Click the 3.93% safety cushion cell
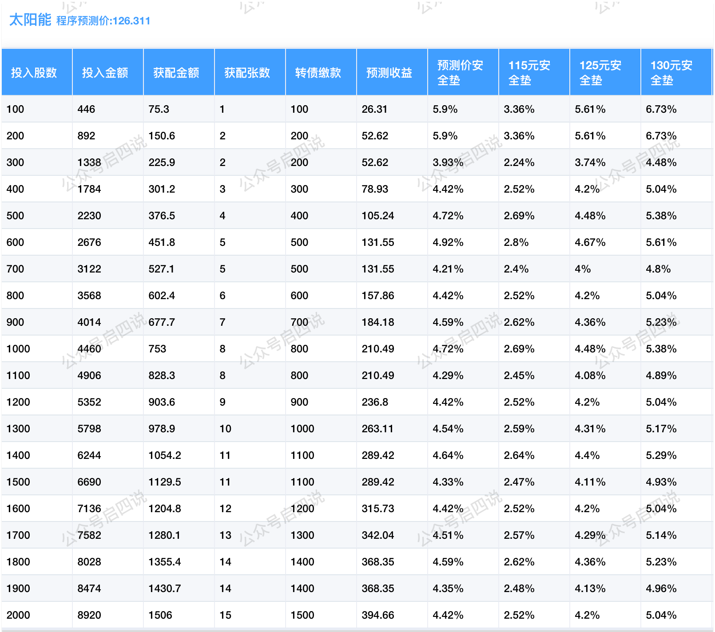The width and height of the screenshot is (715, 632). pyautogui.click(x=448, y=162)
